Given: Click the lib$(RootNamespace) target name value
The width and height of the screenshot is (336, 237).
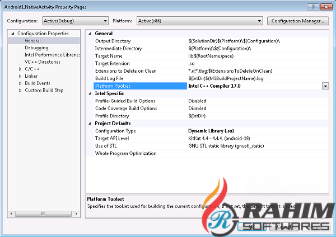Looking at the screenshot, I should (x=211, y=56).
